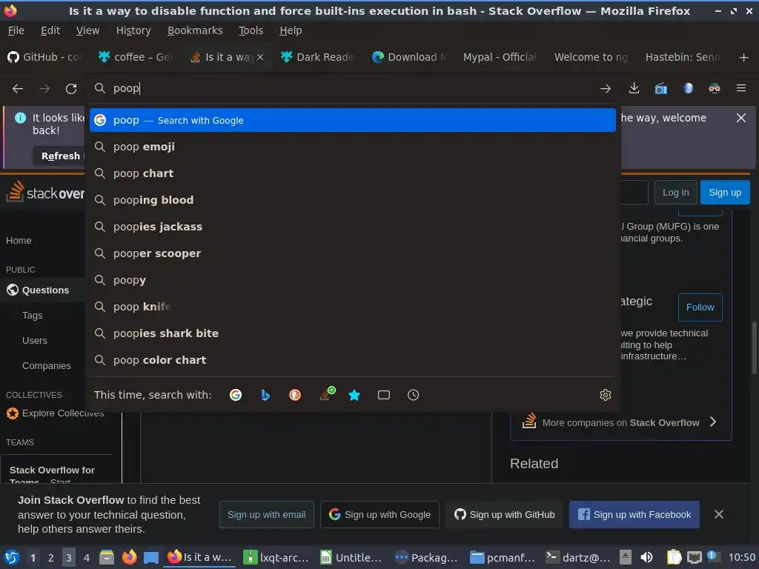Pick the 'poop emoji' suggestion
Viewport: 759px width, 569px height.
[352, 147]
